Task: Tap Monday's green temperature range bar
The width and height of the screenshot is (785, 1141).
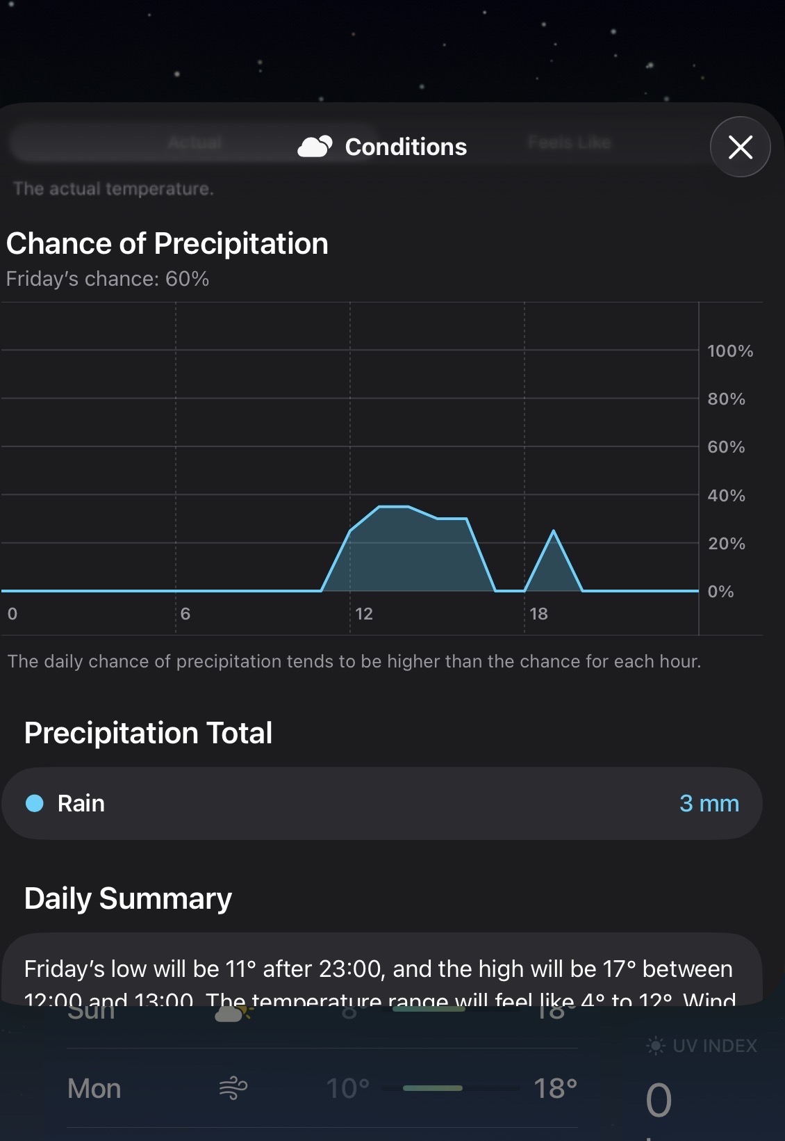Action: pos(432,1088)
